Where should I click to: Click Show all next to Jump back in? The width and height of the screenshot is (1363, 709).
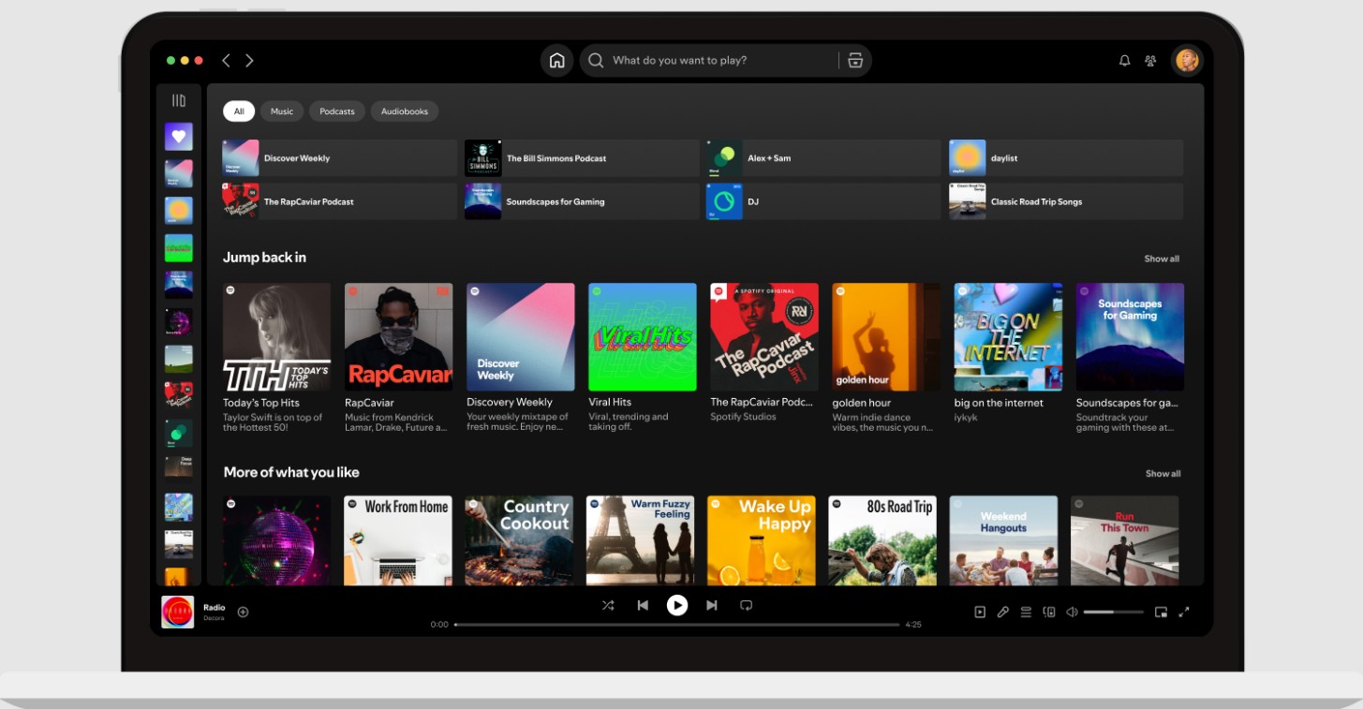(x=1161, y=258)
